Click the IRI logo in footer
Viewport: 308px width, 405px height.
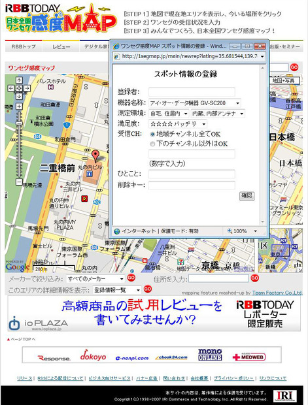coord(284,397)
